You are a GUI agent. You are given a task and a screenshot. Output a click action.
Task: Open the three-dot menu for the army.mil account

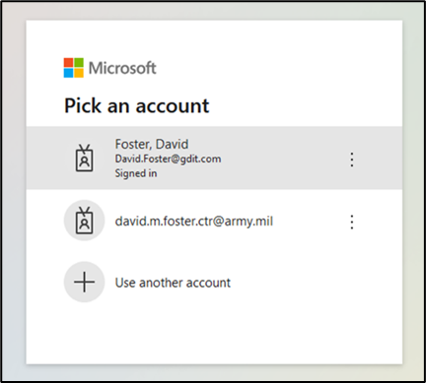(352, 222)
